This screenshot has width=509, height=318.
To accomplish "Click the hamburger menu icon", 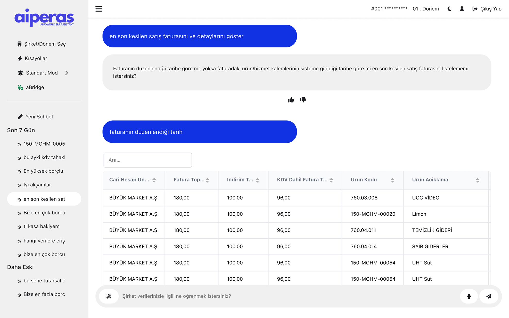I will 98,9.
